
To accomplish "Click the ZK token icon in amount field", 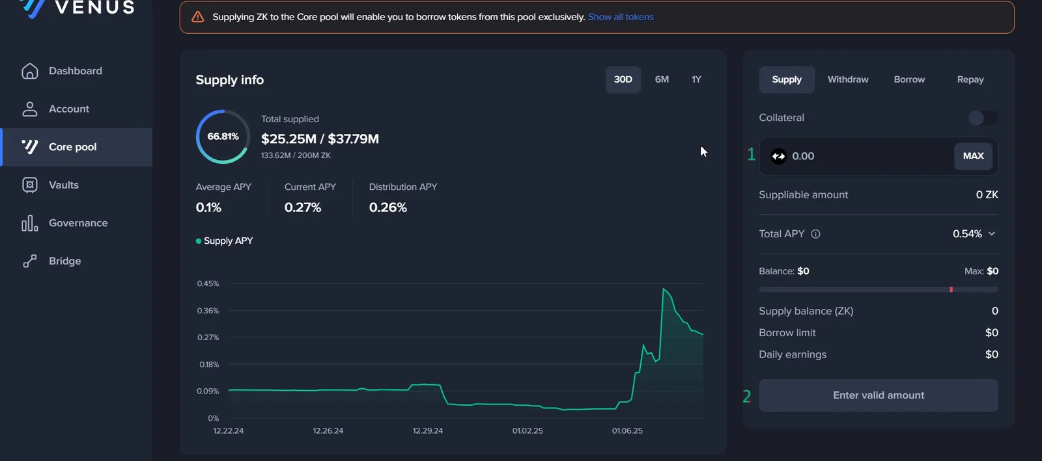I will click(778, 156).
